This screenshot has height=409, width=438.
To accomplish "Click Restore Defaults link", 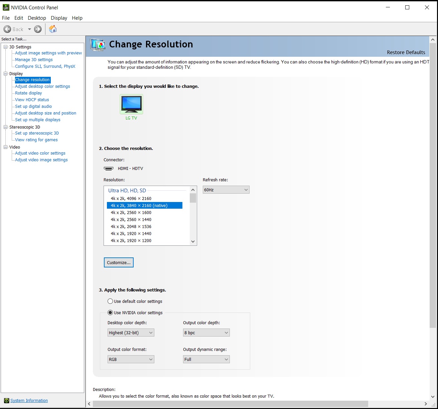I will point(406,52).
